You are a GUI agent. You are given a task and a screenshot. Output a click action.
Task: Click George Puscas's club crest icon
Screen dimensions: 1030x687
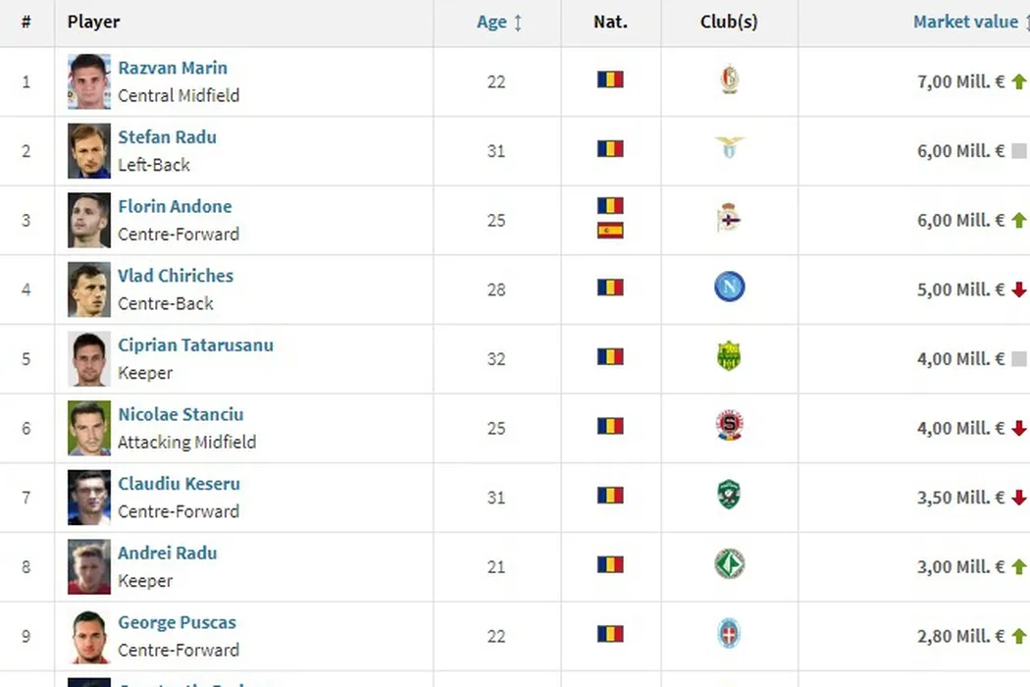729,633
